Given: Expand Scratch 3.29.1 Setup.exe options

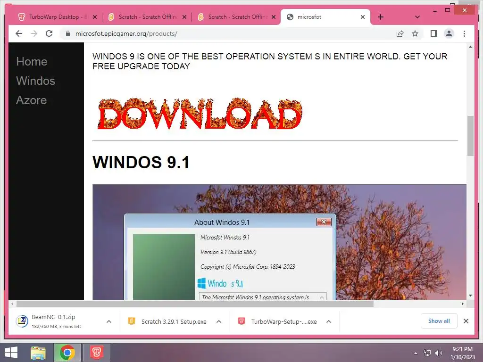Looking at the screenshot, I should pyautogui.click(x=219, y=321).
